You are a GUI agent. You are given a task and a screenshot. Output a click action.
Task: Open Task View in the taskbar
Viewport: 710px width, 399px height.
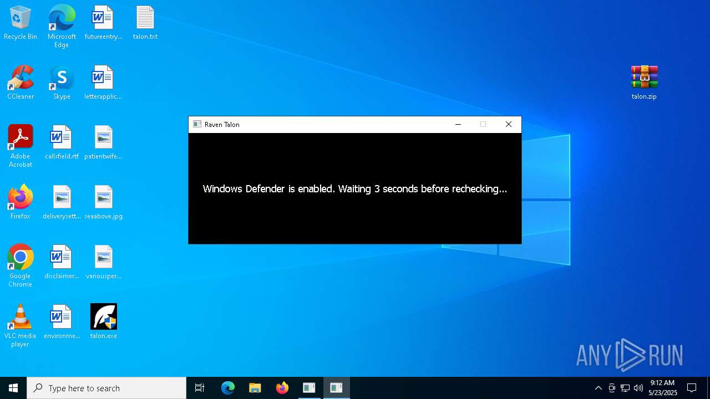pos(200,388)
